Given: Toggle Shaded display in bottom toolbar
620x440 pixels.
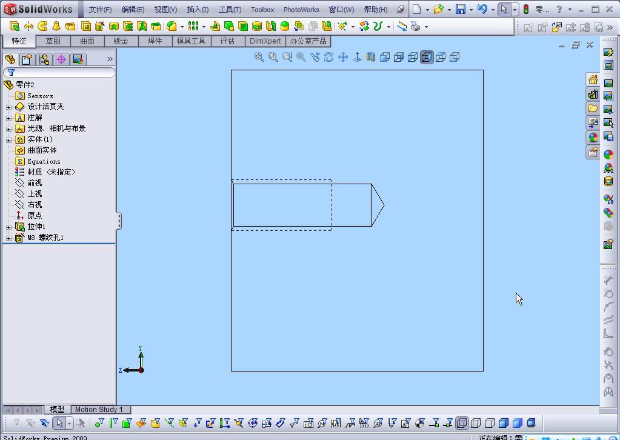Looking at the screenshot, I should pyautogui.click(x=517, y=423).
